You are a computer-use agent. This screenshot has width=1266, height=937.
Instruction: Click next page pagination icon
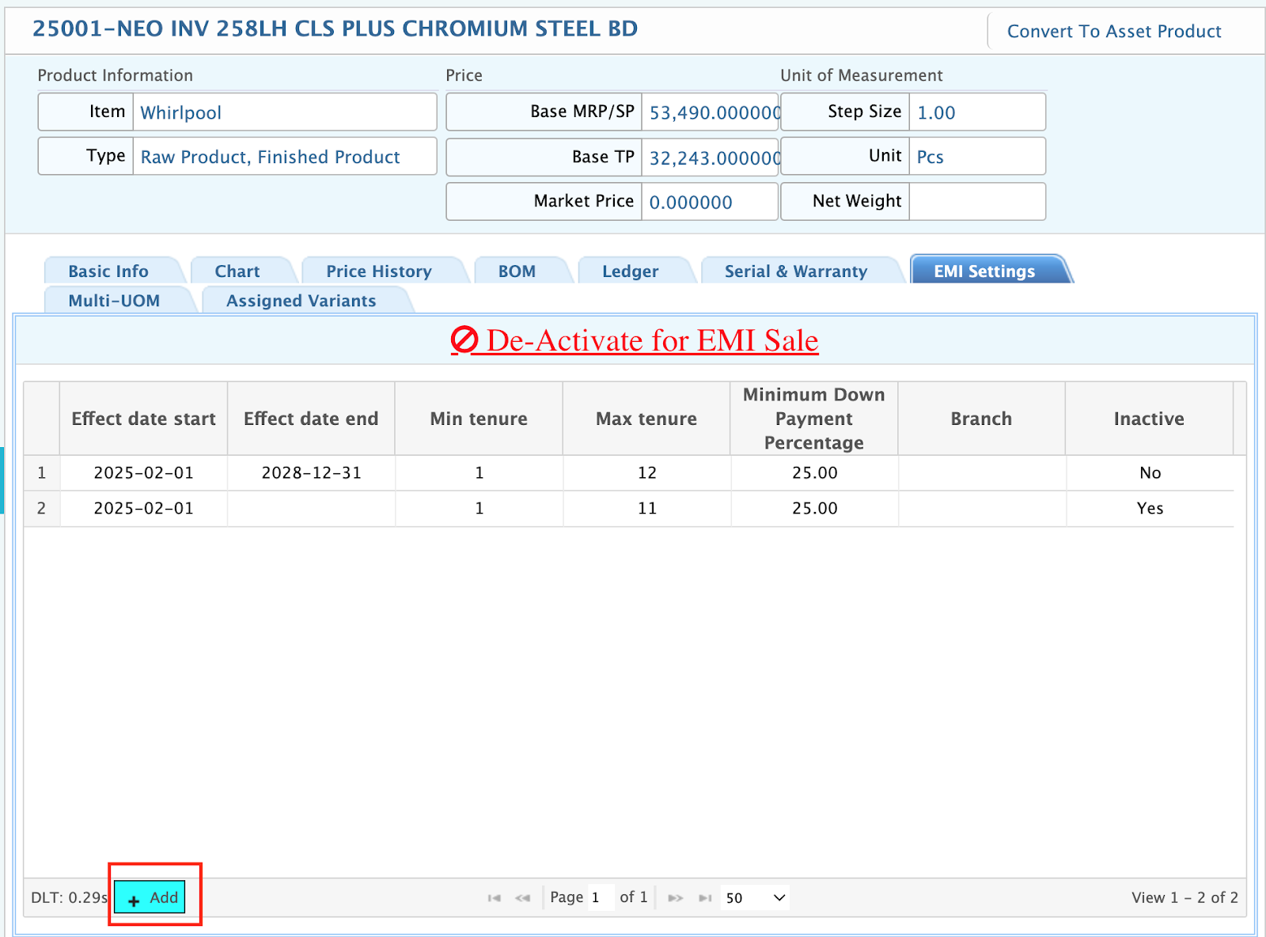pyautogui.click(x=675, y=898)
